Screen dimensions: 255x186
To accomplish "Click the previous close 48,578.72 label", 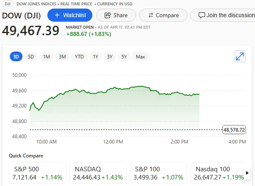I will click(234, 130).
